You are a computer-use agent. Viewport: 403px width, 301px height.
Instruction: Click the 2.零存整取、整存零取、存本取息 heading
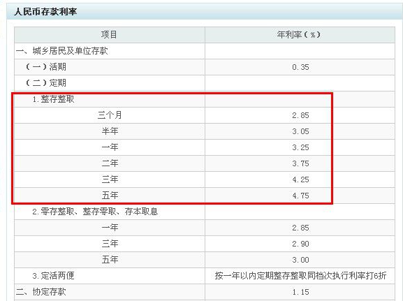[x=95, y=212]
